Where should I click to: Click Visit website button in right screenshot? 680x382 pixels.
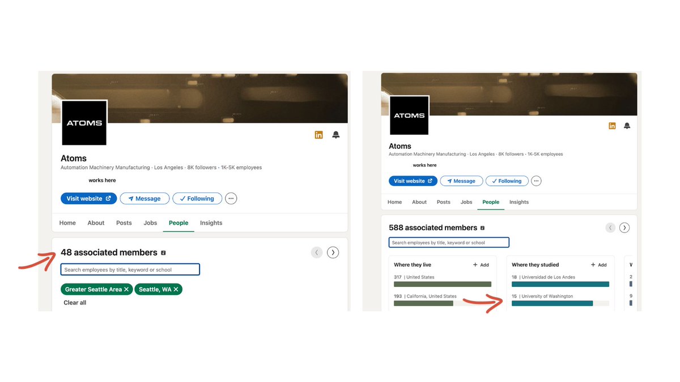point(413,181)
